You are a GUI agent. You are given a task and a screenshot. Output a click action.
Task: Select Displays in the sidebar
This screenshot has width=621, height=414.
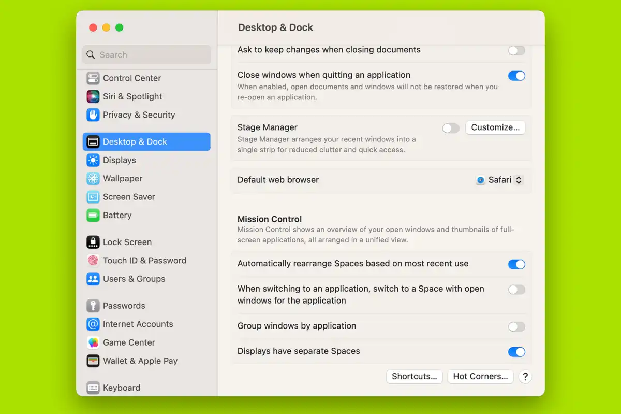(x=146, y=160)
